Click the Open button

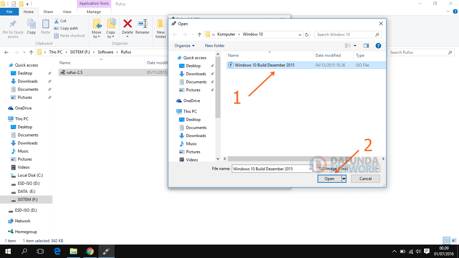click(x=329, y=179)
